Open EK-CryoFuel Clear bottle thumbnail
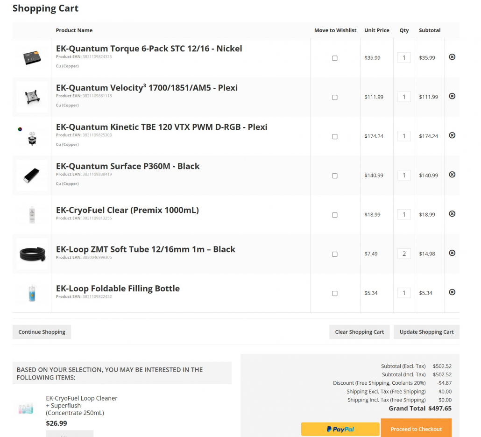Viewport: 481px width, 437px height. (32, 215)
